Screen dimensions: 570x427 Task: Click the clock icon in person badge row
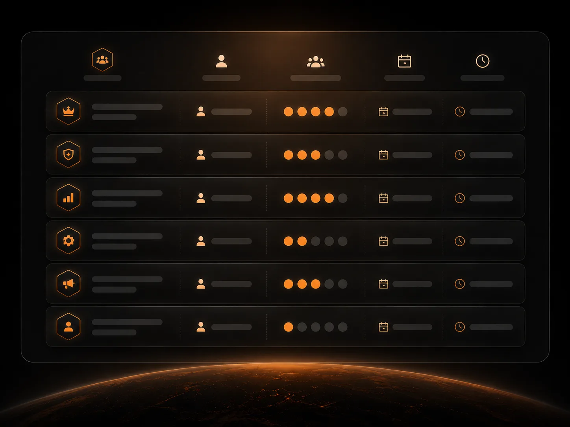[460, 327]
